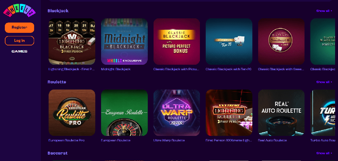Open the Real Auto Roulette title link
This screenshot has width=338, height=161.
click(272, 140)
